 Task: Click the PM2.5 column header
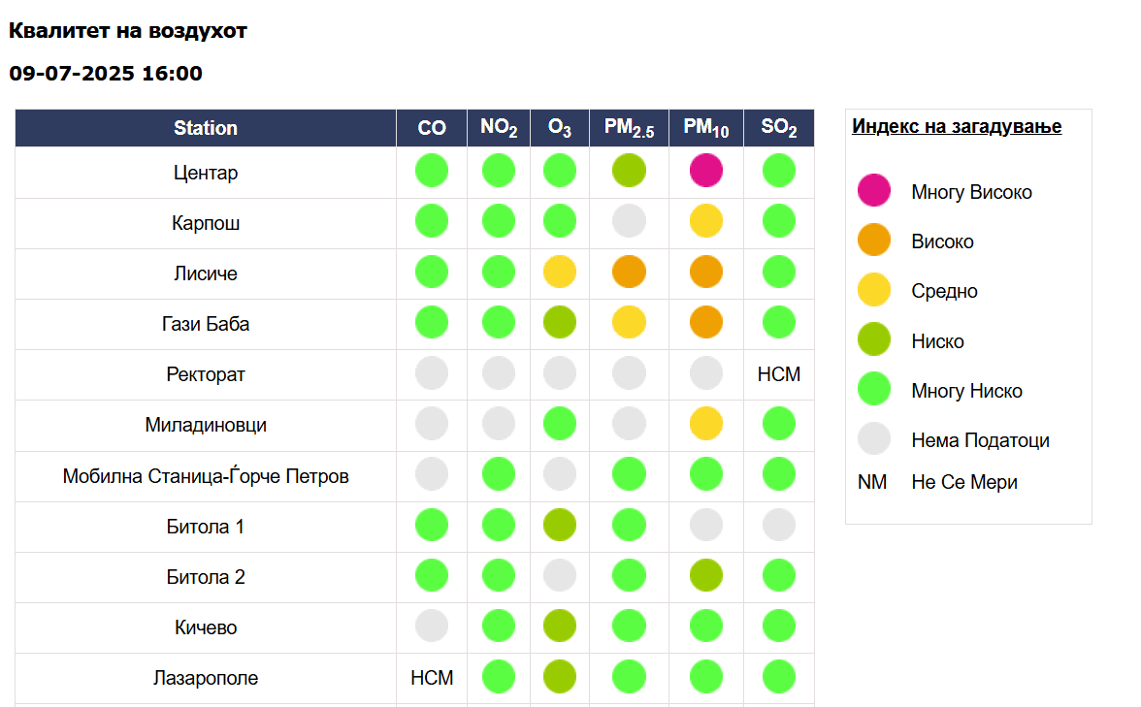[x=629, y=128]
